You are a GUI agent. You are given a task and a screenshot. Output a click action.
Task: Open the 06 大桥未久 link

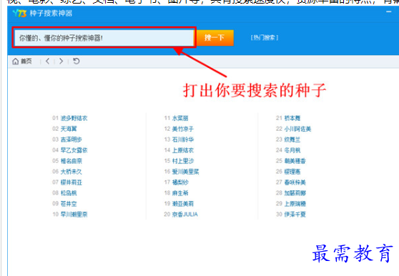pyautogui.click(x=72, y=172)
